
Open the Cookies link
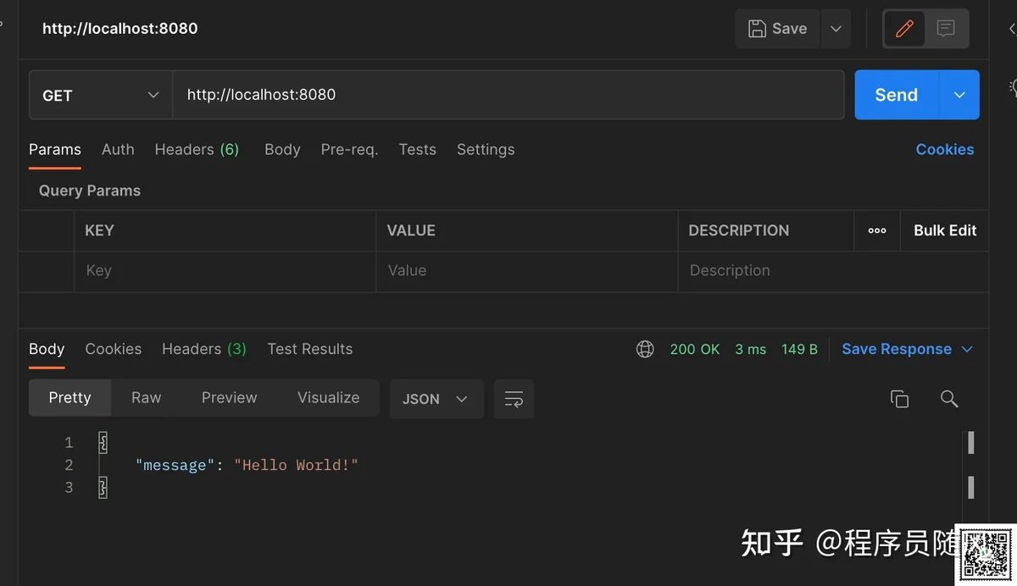[x=945, y=149]
